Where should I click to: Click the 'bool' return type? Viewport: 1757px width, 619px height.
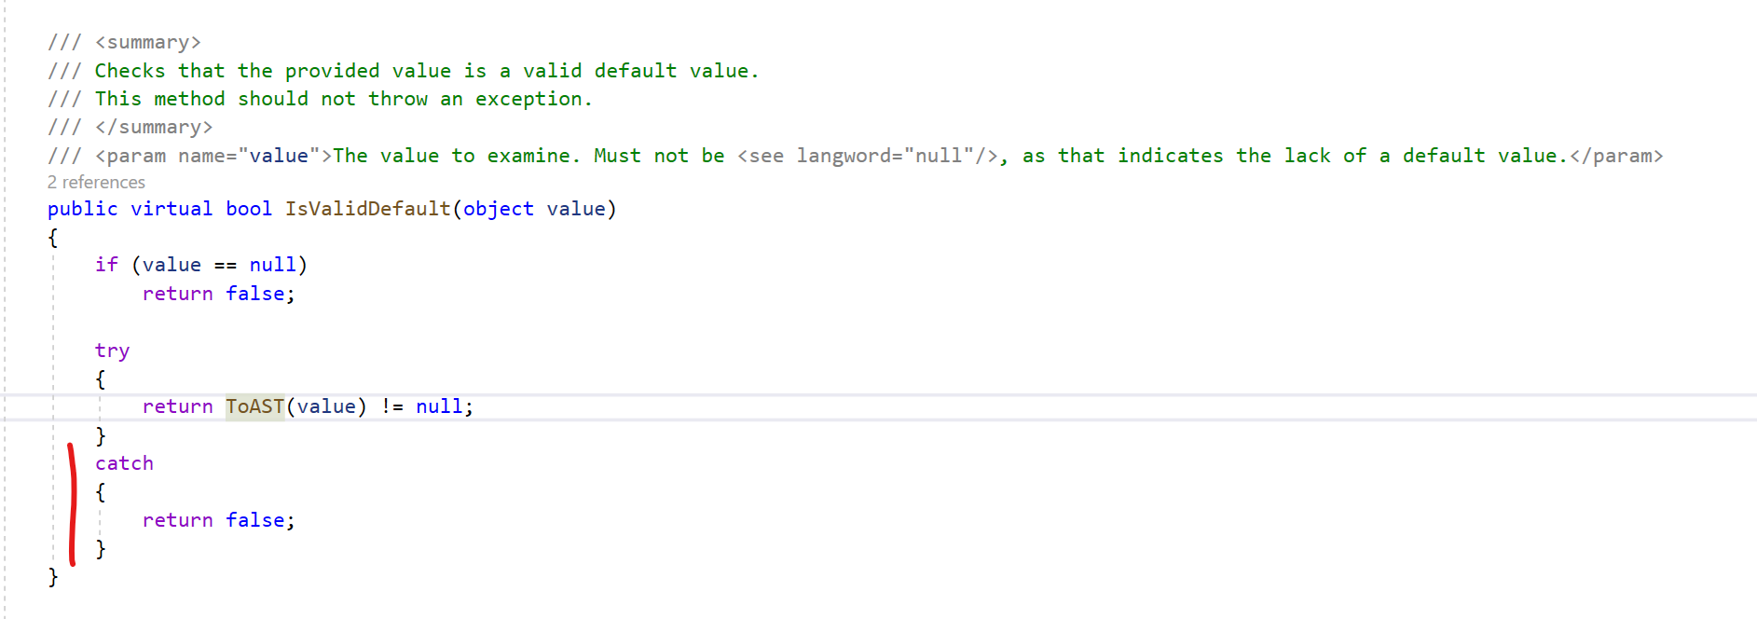pyautogui.click(x=249, y=209)
